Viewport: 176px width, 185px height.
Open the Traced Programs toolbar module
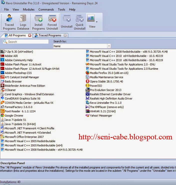(9, 22)
